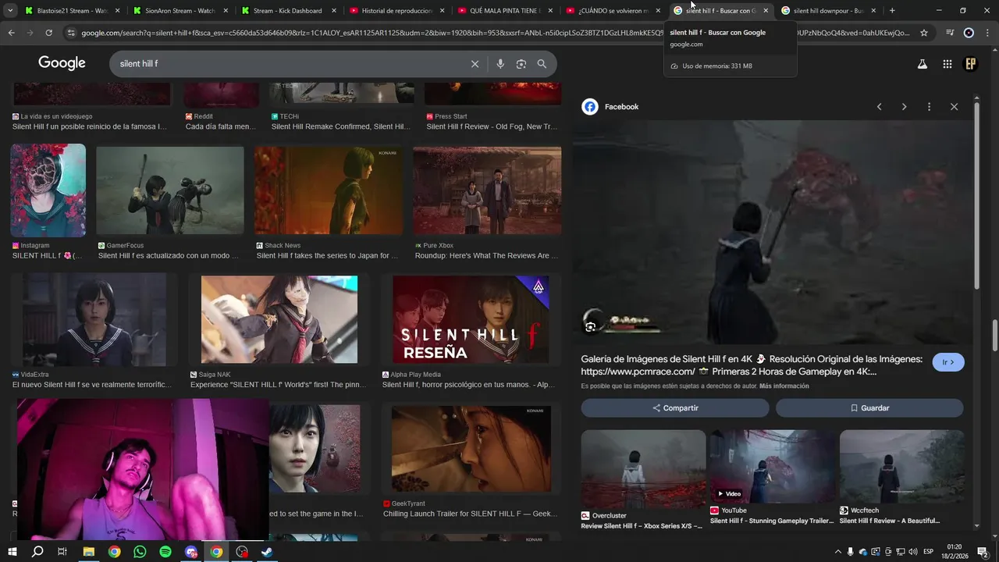Bookmark this page with star icon
Screen dimensions: 999x562
click(924, 33)
